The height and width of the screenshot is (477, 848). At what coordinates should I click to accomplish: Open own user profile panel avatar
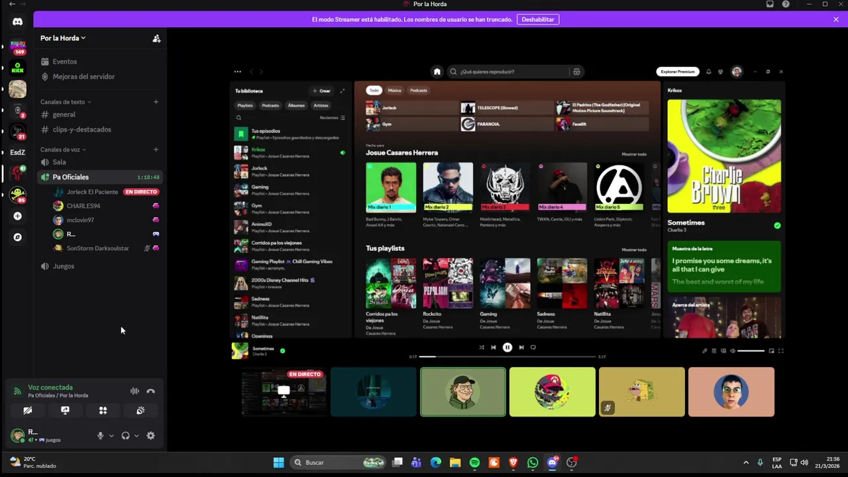tap(18, 435)
